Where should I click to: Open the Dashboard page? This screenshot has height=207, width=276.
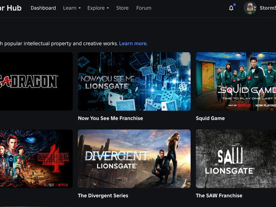(x=43, y=8)
